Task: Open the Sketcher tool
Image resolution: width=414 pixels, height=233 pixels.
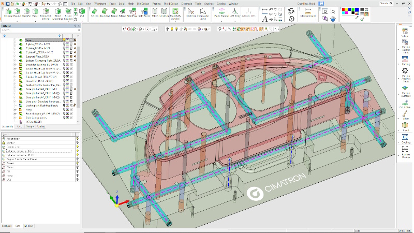Action: pyautogui.click(x=191, y=12)
